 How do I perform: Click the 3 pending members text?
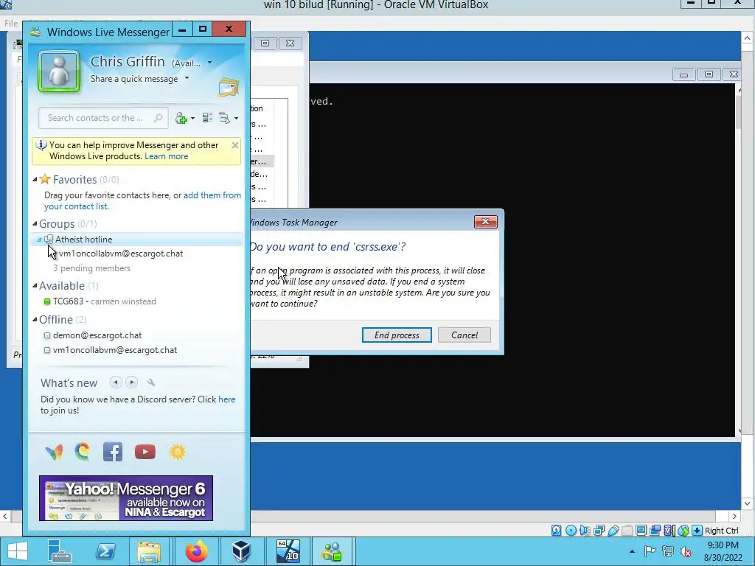pyautogui.click(x=91, y=268)
